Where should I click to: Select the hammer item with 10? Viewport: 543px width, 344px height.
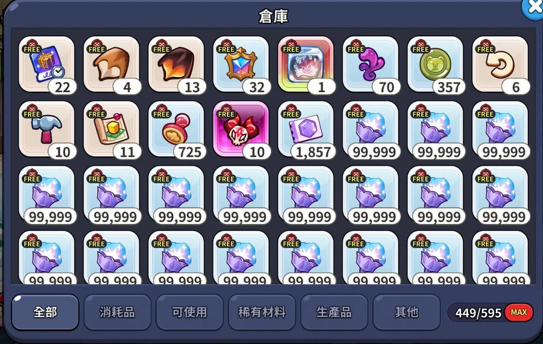click(x=46, y=129)
